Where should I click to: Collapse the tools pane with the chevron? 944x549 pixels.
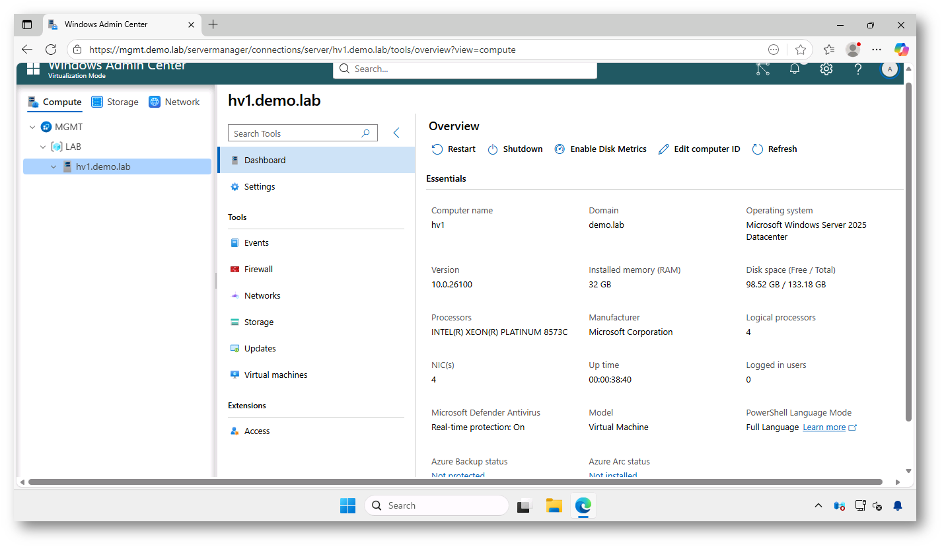(396, 132)
